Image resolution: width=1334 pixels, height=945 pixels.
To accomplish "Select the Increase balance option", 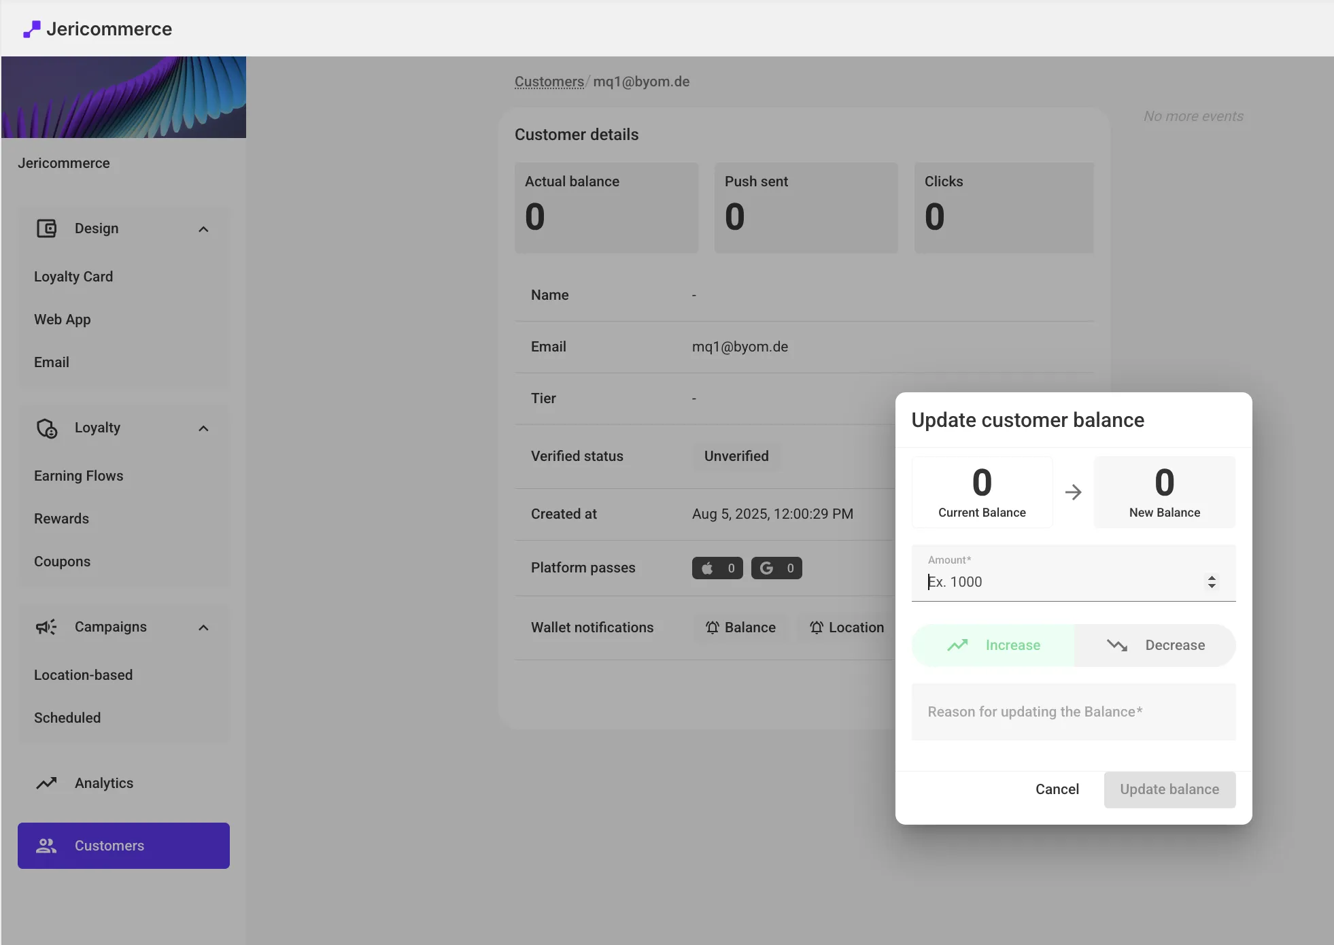I will tap(993, 645).
